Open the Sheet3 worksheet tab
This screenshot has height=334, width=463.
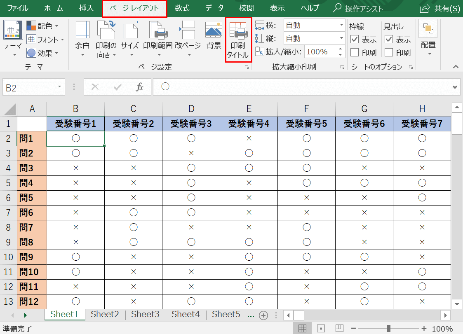click(x=145, y=314)
